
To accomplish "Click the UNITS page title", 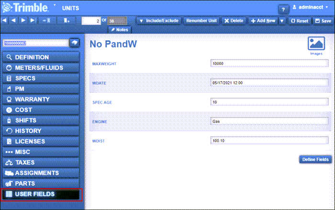I will (70, 8).
